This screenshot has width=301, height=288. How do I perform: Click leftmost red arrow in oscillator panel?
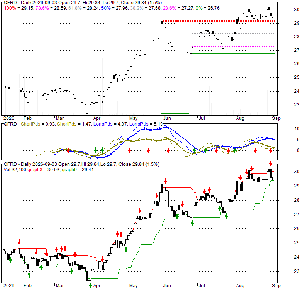click(68, 150)
